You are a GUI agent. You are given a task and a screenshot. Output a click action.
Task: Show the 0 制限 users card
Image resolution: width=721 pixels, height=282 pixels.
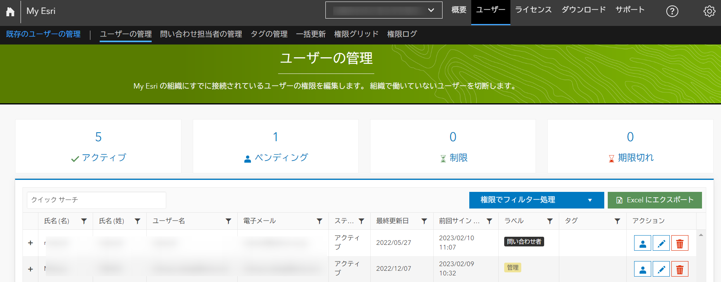[x=453, y=146]
